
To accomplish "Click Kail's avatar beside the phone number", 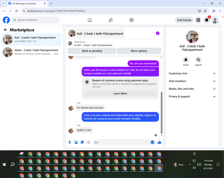I will pyautogui.click(x=71, y=131).
